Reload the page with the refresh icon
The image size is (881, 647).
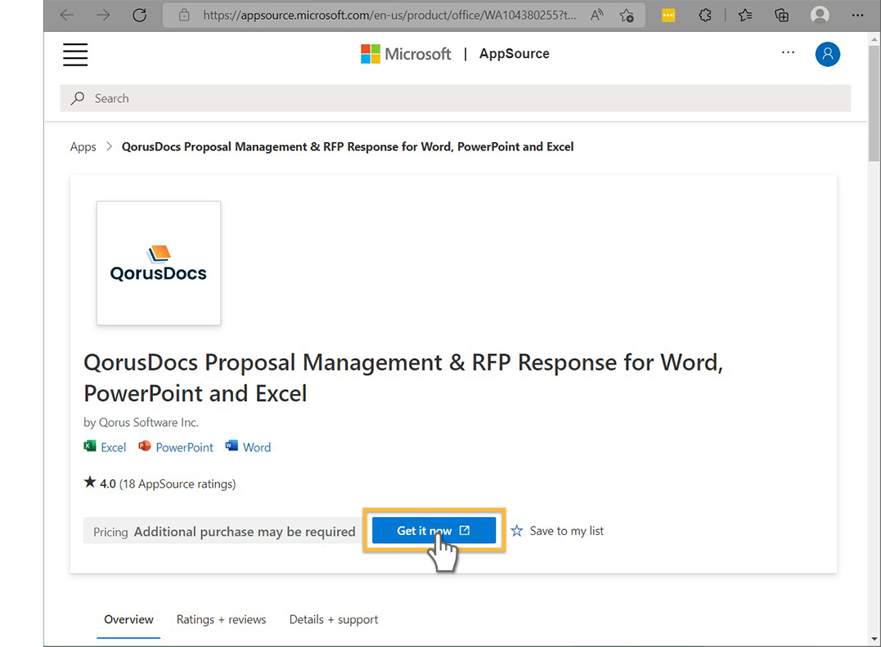click(139, 16)
